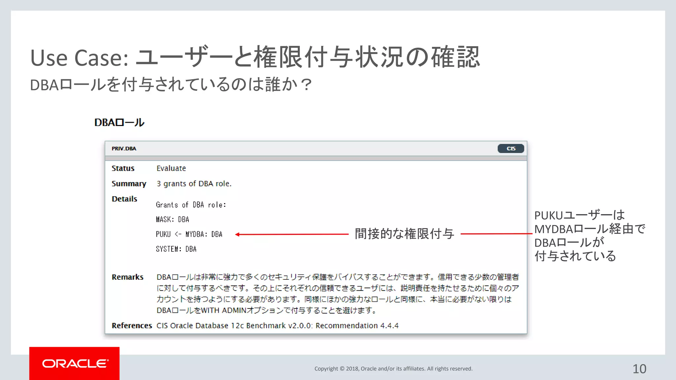Select 'Grants of DBA role:' line

[x=191, y=205]
